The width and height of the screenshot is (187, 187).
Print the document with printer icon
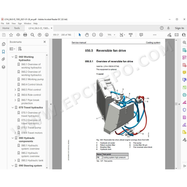[25, 35]
